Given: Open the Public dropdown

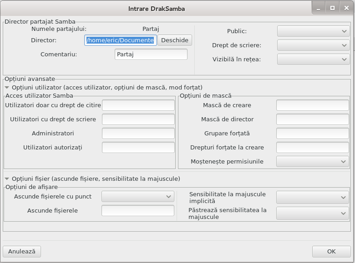Looking at the screenshot, I should click(313, 31).
